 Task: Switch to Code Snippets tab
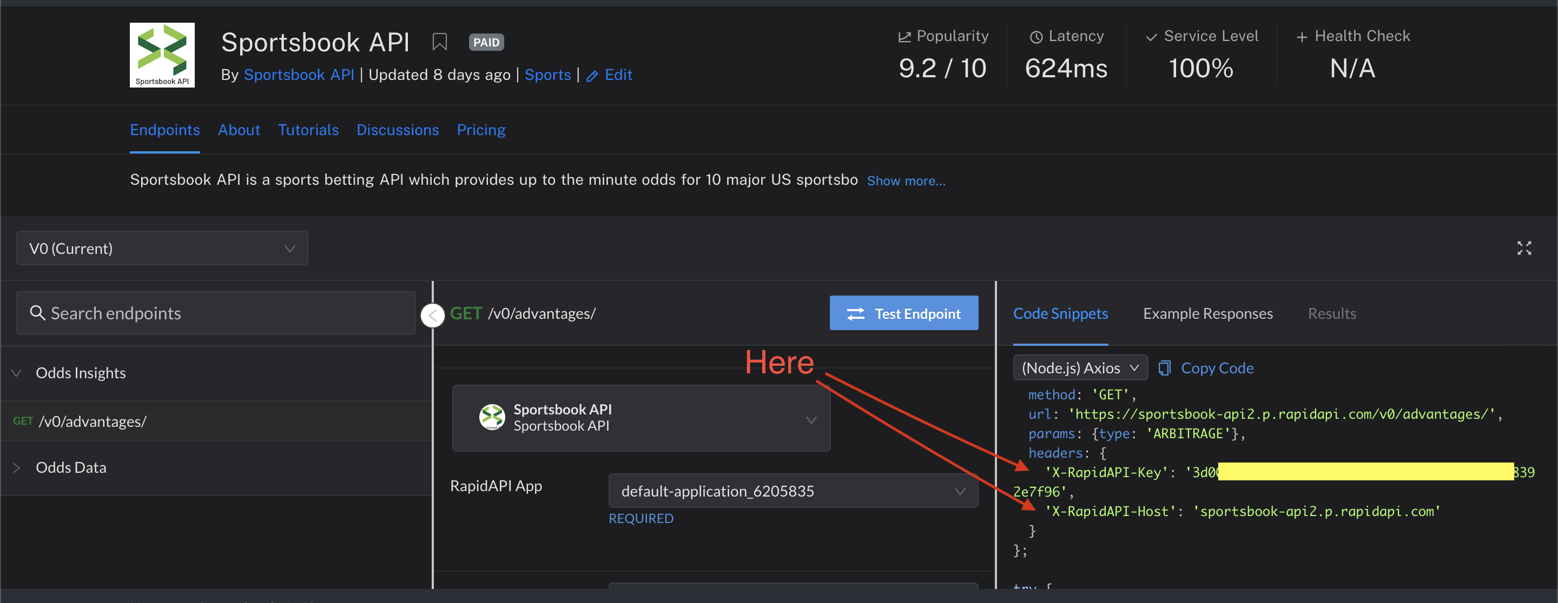(x=1060, y=313)
